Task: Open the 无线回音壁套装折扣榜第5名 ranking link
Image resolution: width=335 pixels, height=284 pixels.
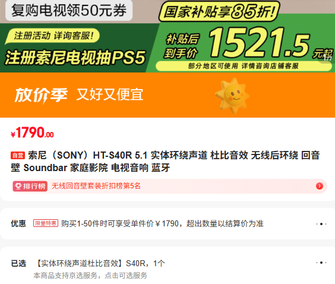Action: point(96,186)
